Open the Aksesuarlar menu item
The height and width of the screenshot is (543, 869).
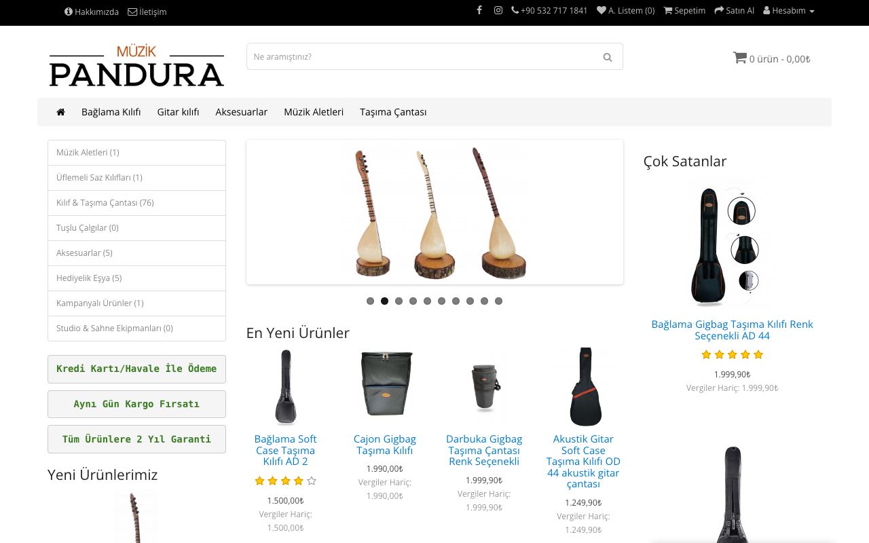pyautogui.click(x=242, y=112)
